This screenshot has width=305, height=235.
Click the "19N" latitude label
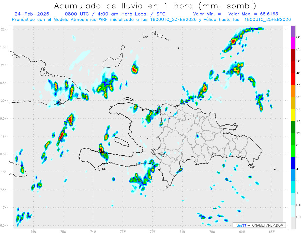click(x=4, y=136)
